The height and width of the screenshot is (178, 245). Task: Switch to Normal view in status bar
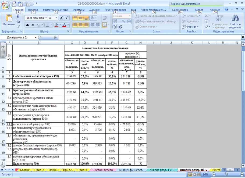point(190,175)
